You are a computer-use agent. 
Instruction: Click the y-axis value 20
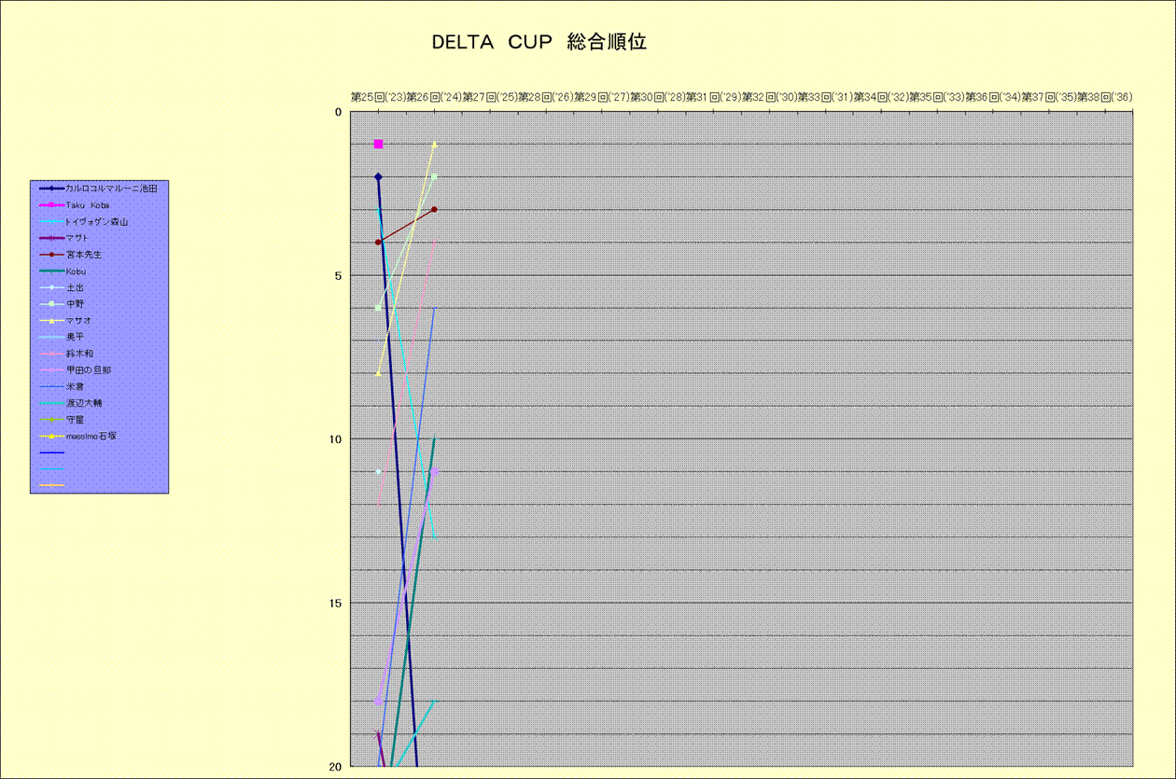[x=334, y=766]
